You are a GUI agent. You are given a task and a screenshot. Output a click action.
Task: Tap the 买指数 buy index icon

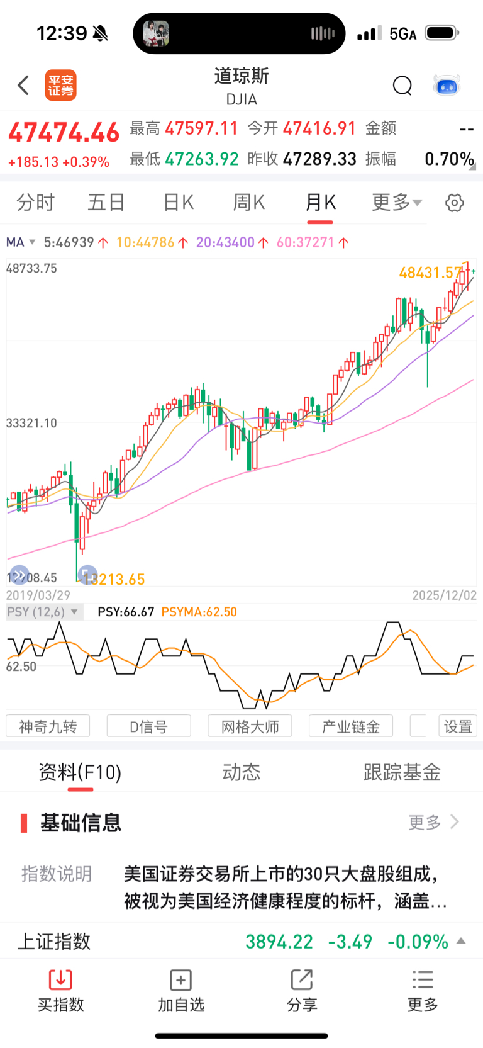60,980
